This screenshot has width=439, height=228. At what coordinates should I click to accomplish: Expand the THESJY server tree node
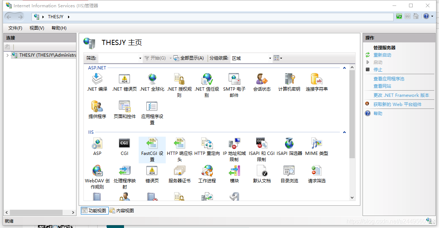(x=7, y=56)
